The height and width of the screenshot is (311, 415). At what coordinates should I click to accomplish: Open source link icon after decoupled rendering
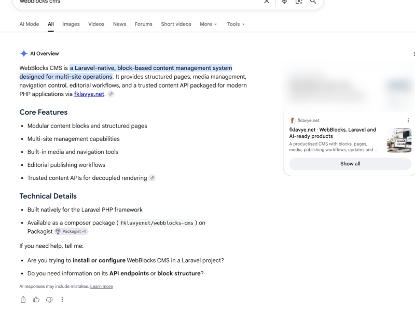coord(152,178)
